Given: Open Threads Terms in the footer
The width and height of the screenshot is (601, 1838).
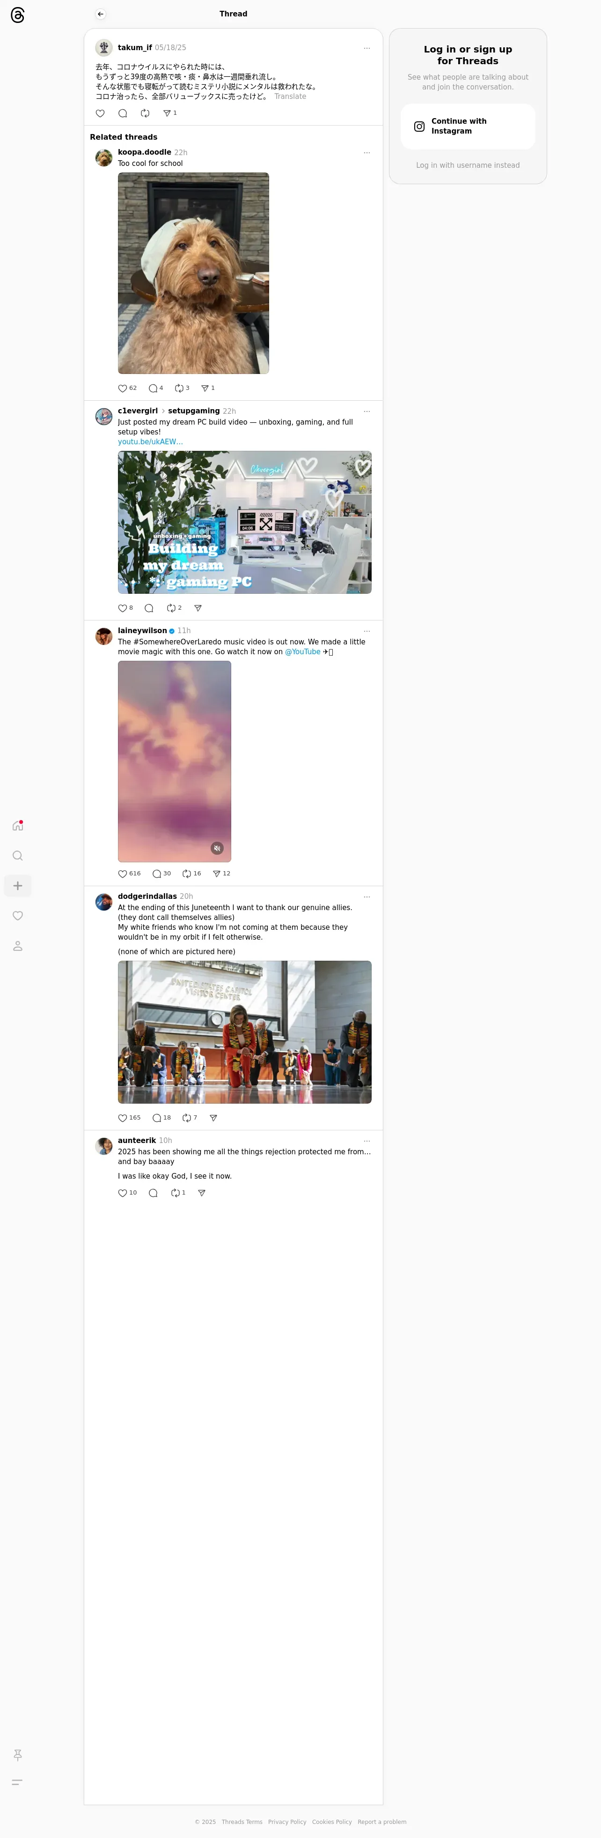Looking at the screenshot, I should tap(242, 1822).
